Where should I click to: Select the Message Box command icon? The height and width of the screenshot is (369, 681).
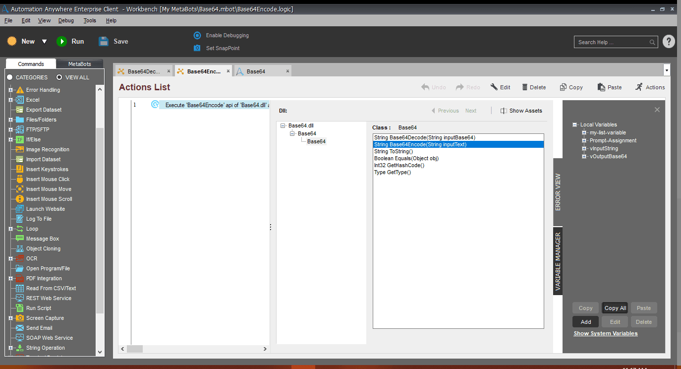point(20,239)
